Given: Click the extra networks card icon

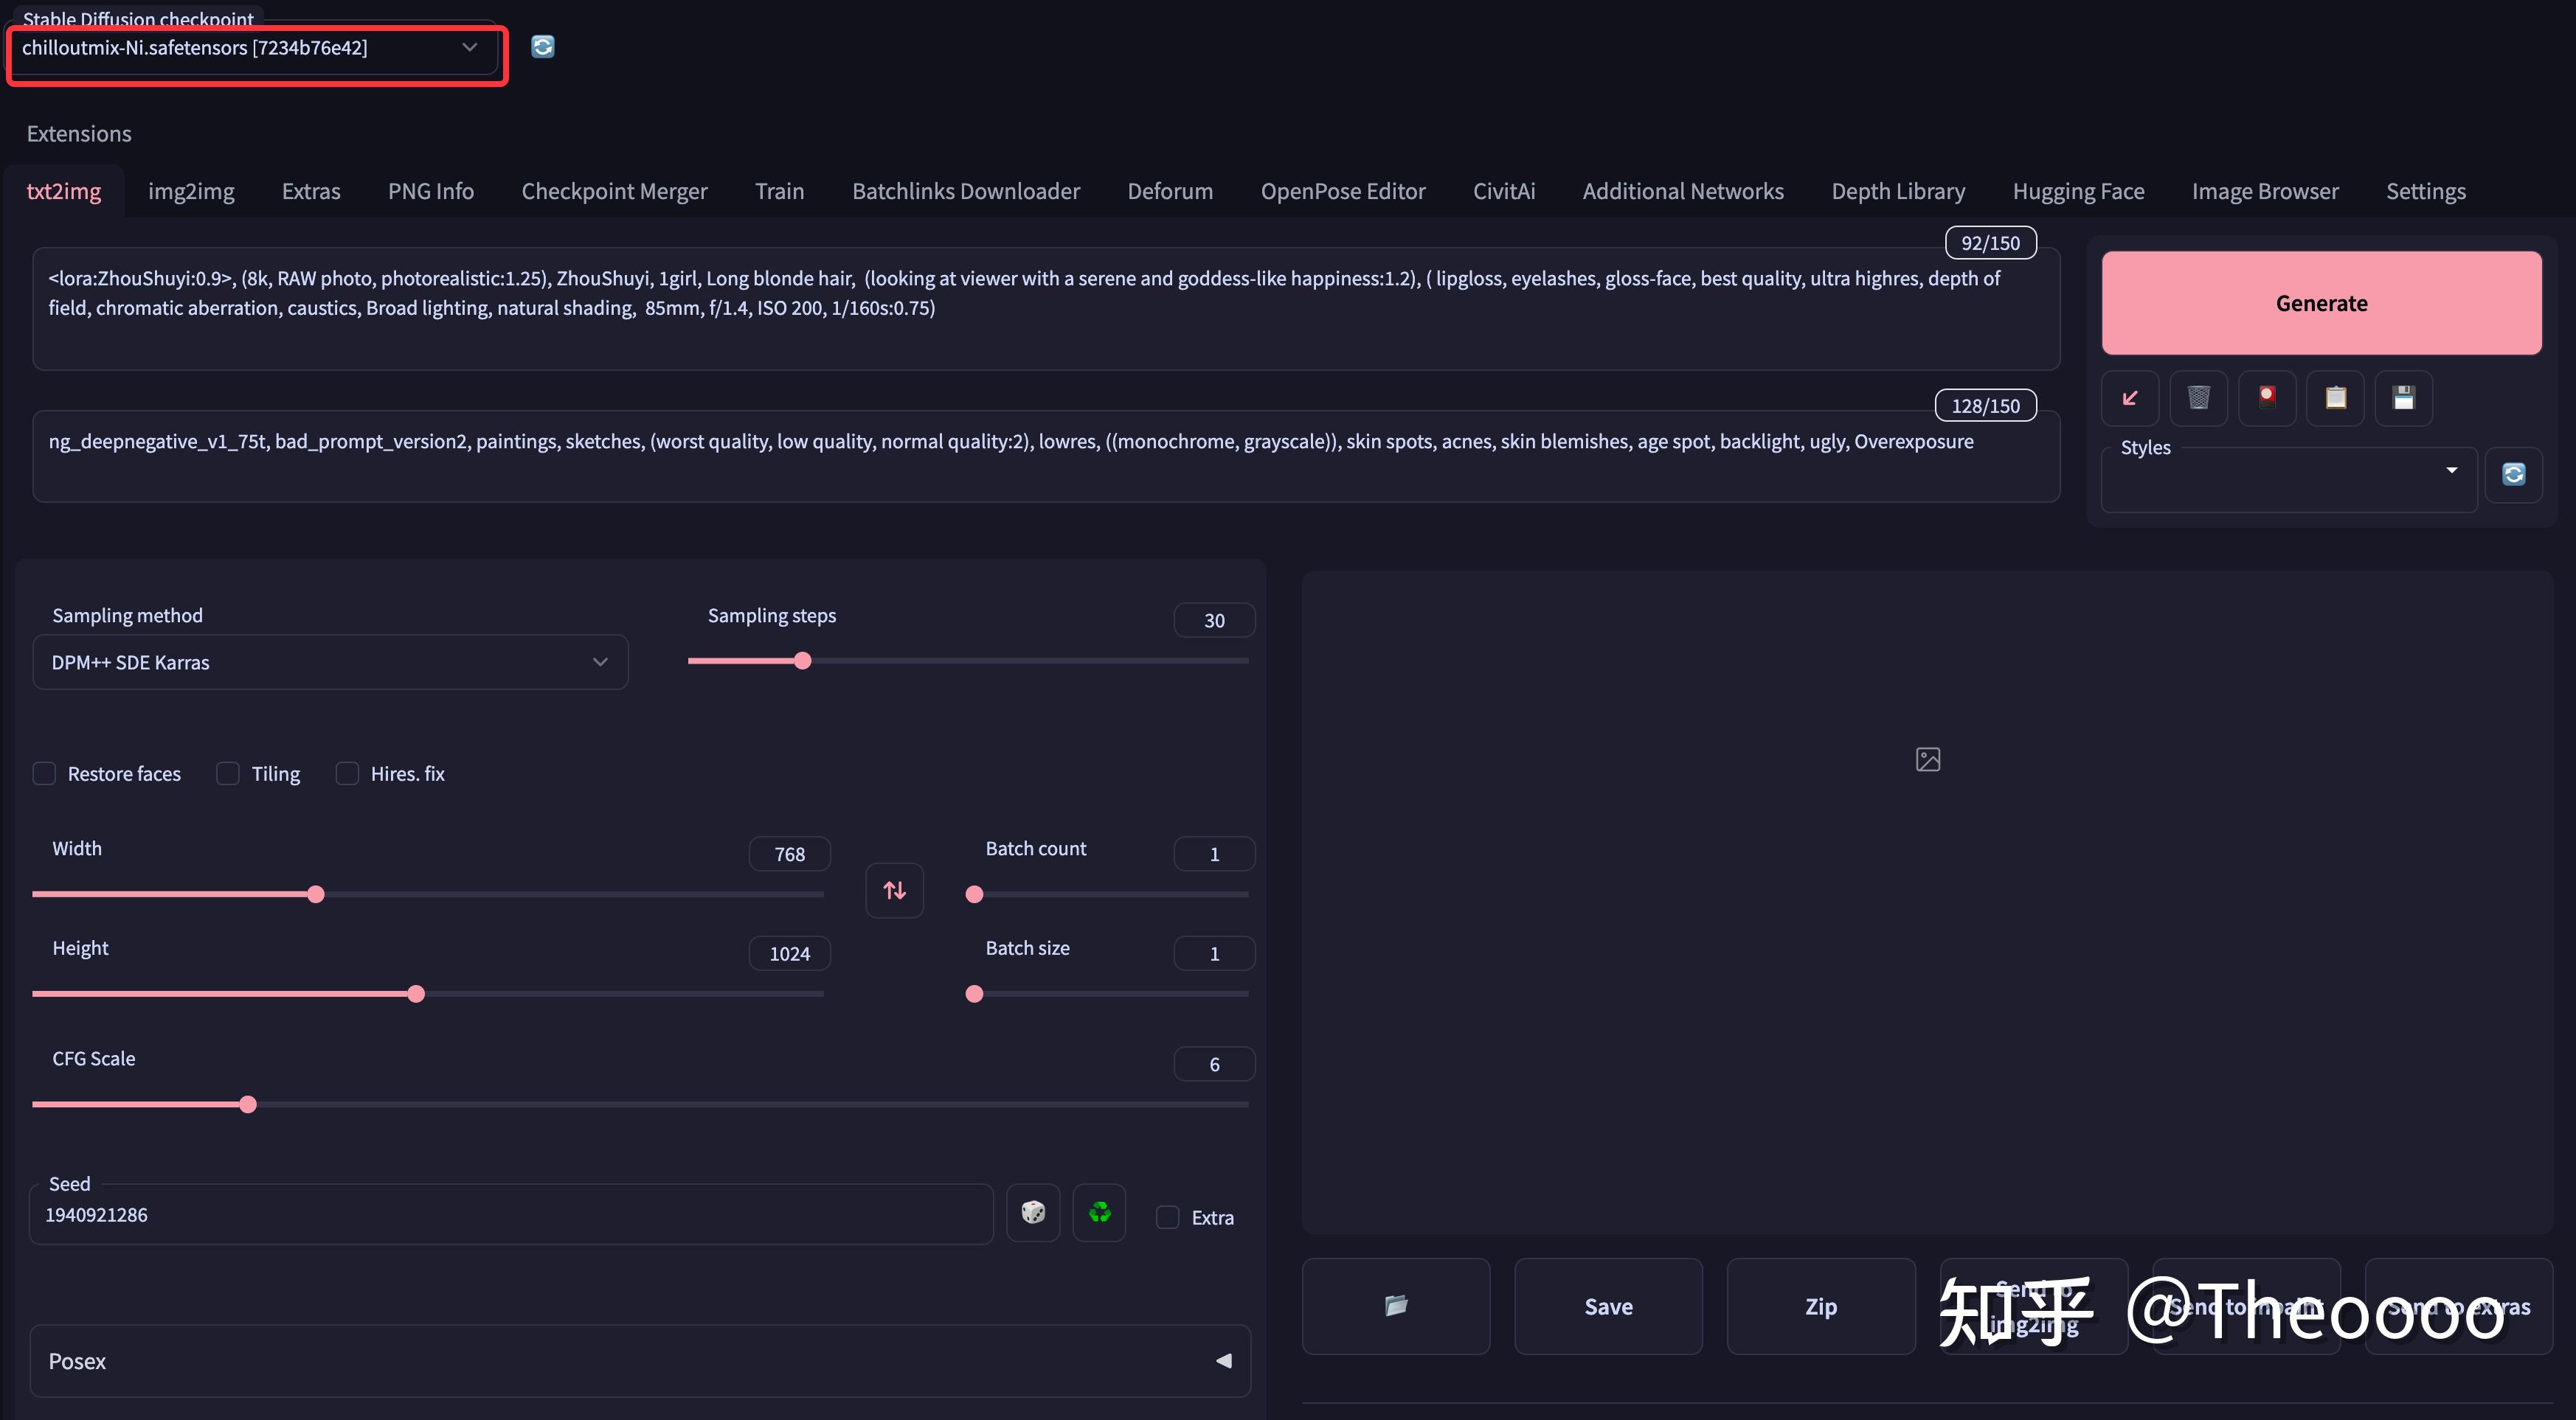Looking at the screenshot, I should tap(2267, 397).
